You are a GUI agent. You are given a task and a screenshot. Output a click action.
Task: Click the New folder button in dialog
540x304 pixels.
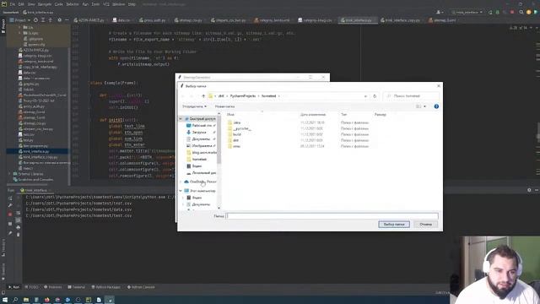[224, 106]
